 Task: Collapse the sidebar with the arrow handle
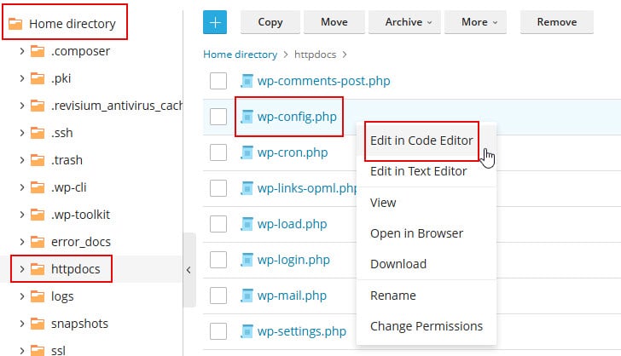click(x=189, y=270)
